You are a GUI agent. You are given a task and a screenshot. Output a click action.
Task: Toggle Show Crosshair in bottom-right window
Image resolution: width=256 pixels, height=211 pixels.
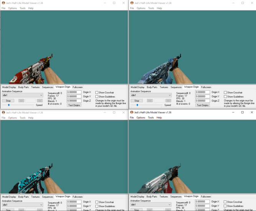point(226,202)
